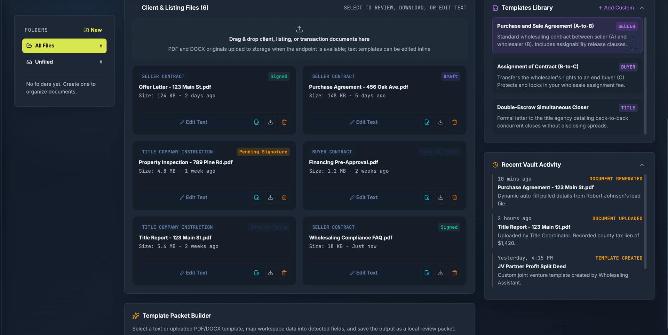Edit Text of Property Inspection - 789 Pine Rd.pdf

(x=193, y=197)
